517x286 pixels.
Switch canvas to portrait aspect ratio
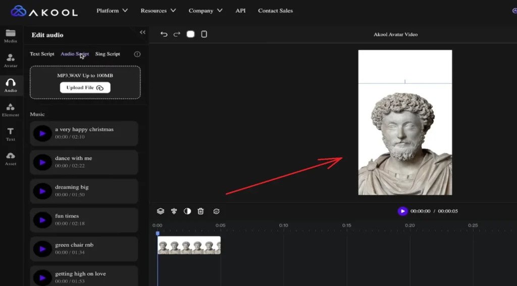[204, 34]
